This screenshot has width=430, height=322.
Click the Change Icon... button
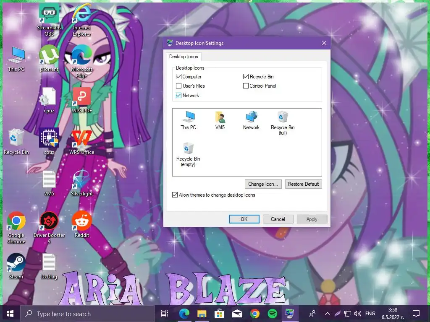tap(263, 184)
